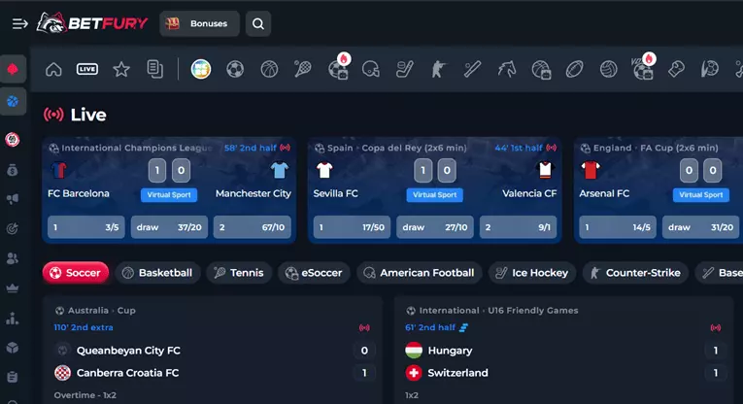Viewport: 743px width, 404px height.
Task: Open the red casino icon in sidebar
Action: [13, 70]
